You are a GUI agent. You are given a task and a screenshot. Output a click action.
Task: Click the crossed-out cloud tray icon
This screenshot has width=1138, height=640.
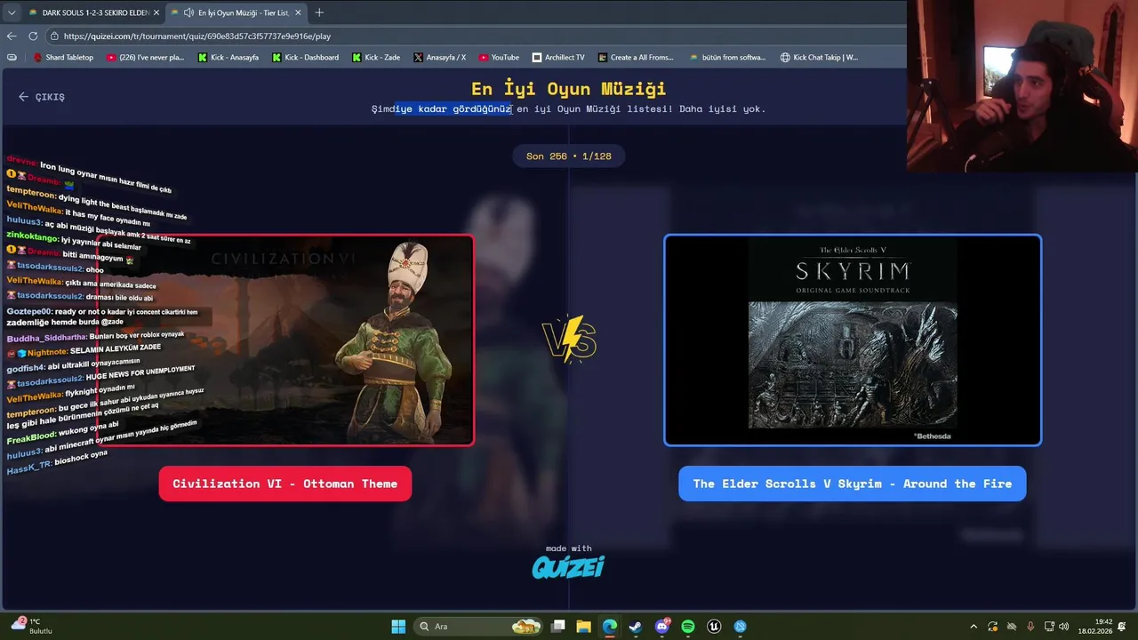tap(1012, 626)
